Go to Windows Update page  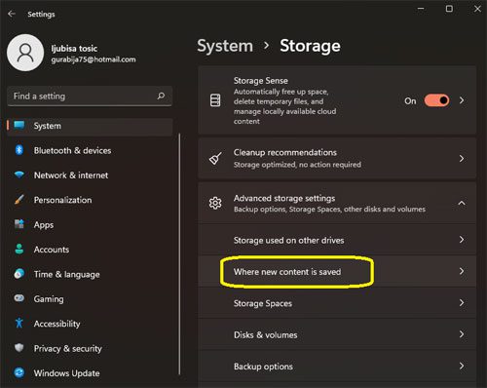coord(90,373)
